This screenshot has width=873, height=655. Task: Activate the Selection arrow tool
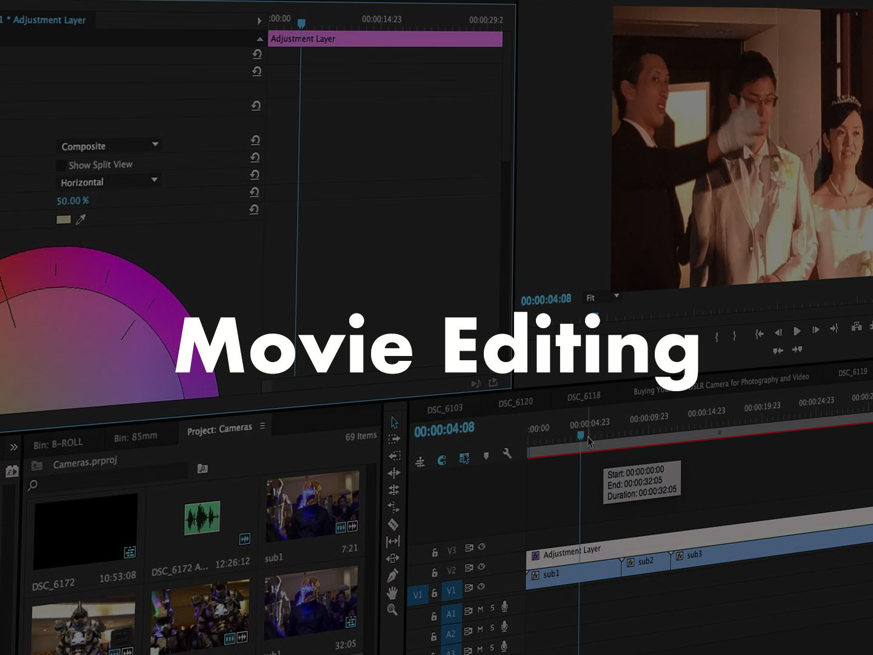395,422
